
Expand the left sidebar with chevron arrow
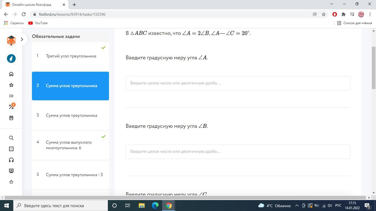(x=22, y=39)
